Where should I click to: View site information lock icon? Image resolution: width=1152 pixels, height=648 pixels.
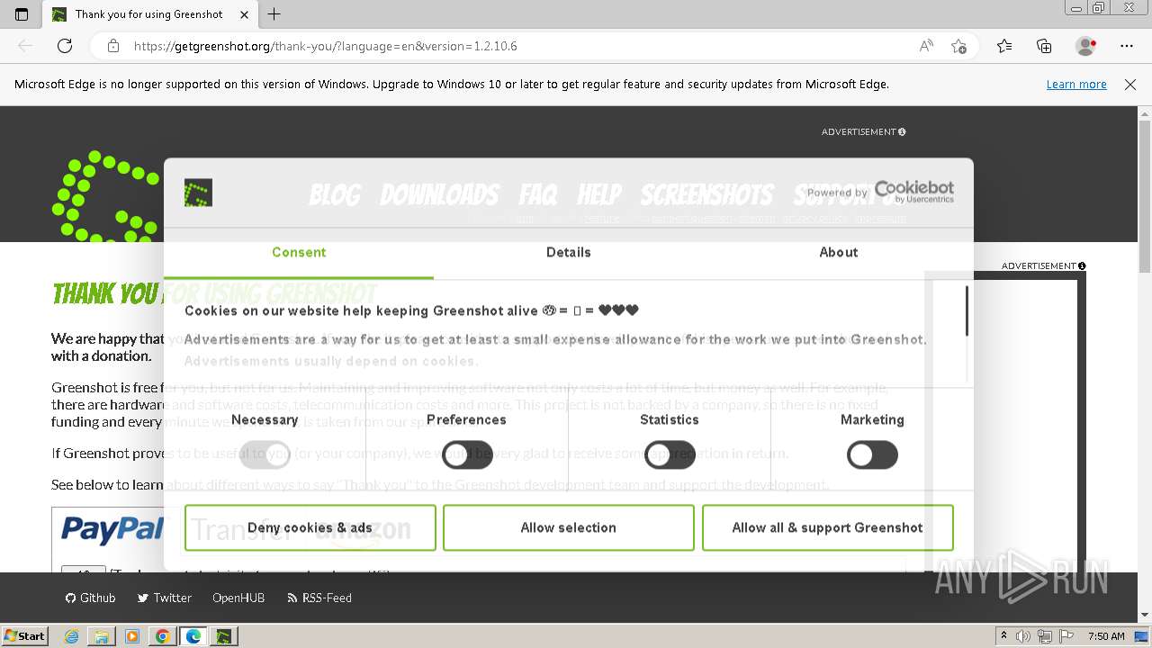[113, 46]
